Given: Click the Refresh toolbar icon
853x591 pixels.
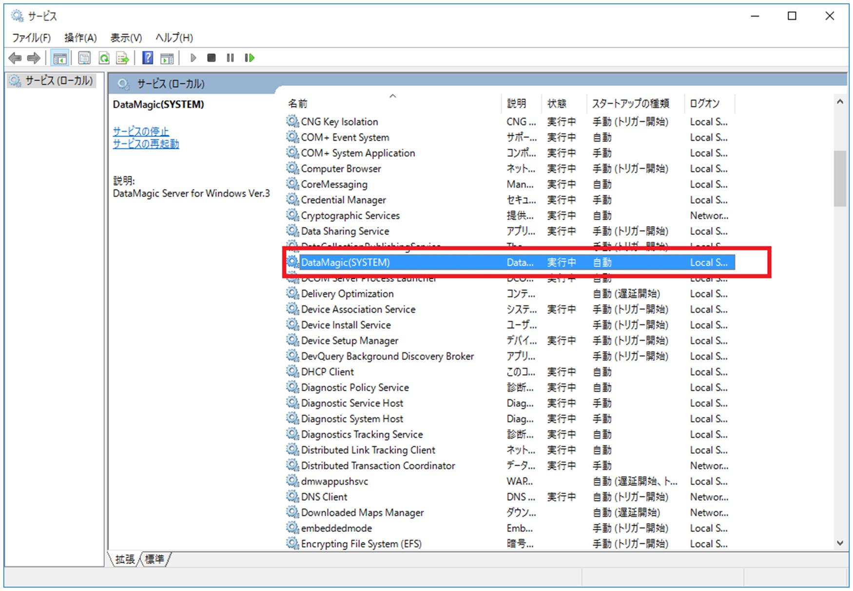Looking at the screenshot, I should pyautogui.click(x=104, y=58).
